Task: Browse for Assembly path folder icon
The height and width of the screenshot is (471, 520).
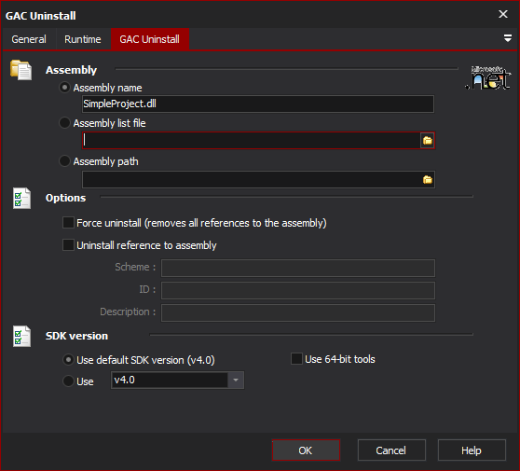Action: (x=427, y=180)
